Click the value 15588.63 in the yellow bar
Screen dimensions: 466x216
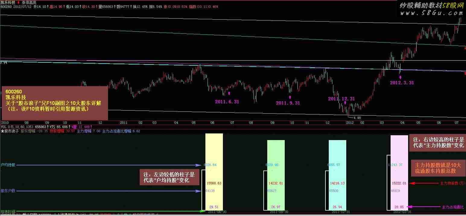[214, 183]
